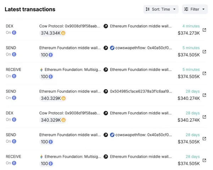
Task: Click the 28 days timestamp on the last RECEIVE row
Action: click(x=193, y=157)
